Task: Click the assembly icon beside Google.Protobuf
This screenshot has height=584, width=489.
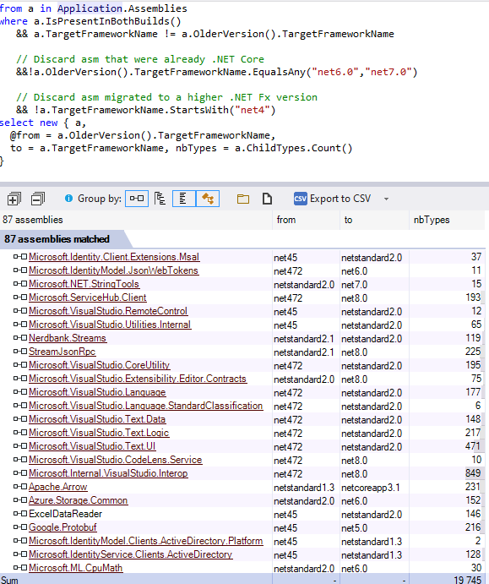Action: pyautogui.click(x=20, y=527)
